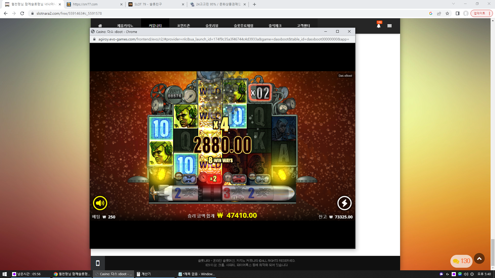Click the Das xBoot game title label
Screen dimensions: 495x278
[x=345, y=76]
